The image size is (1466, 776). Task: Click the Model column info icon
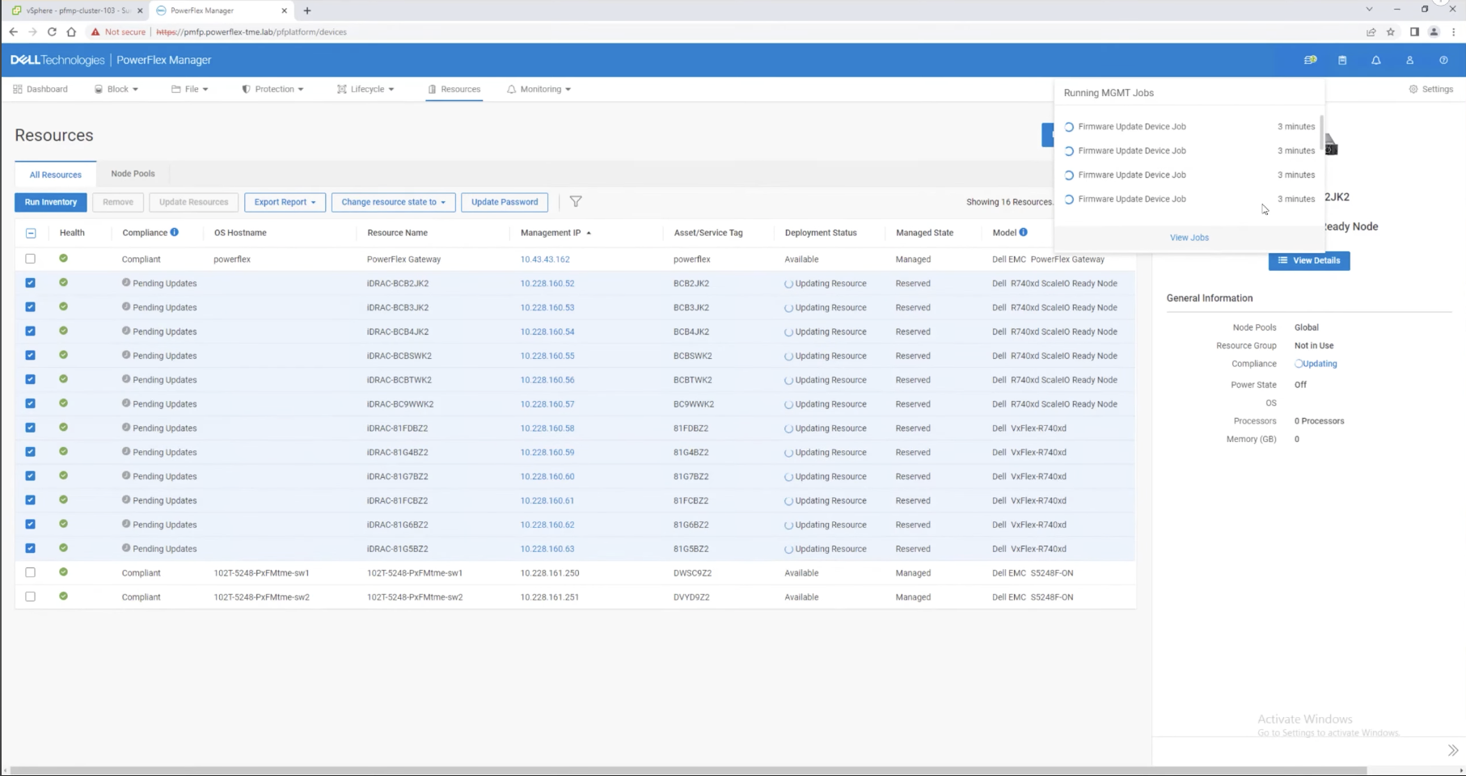(1024, 232)
